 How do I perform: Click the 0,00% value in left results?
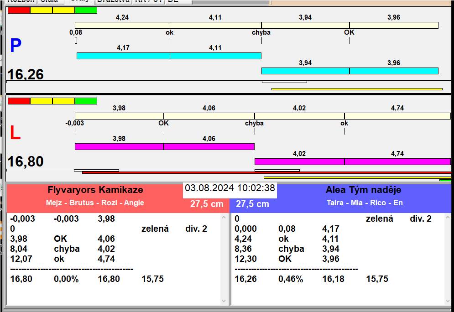click(66, 279)
